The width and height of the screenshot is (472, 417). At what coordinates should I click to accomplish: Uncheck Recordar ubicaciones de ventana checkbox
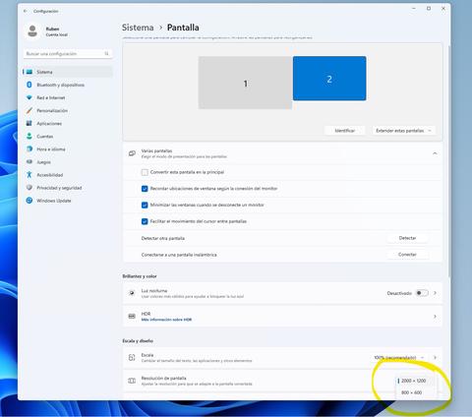(145, 189)
